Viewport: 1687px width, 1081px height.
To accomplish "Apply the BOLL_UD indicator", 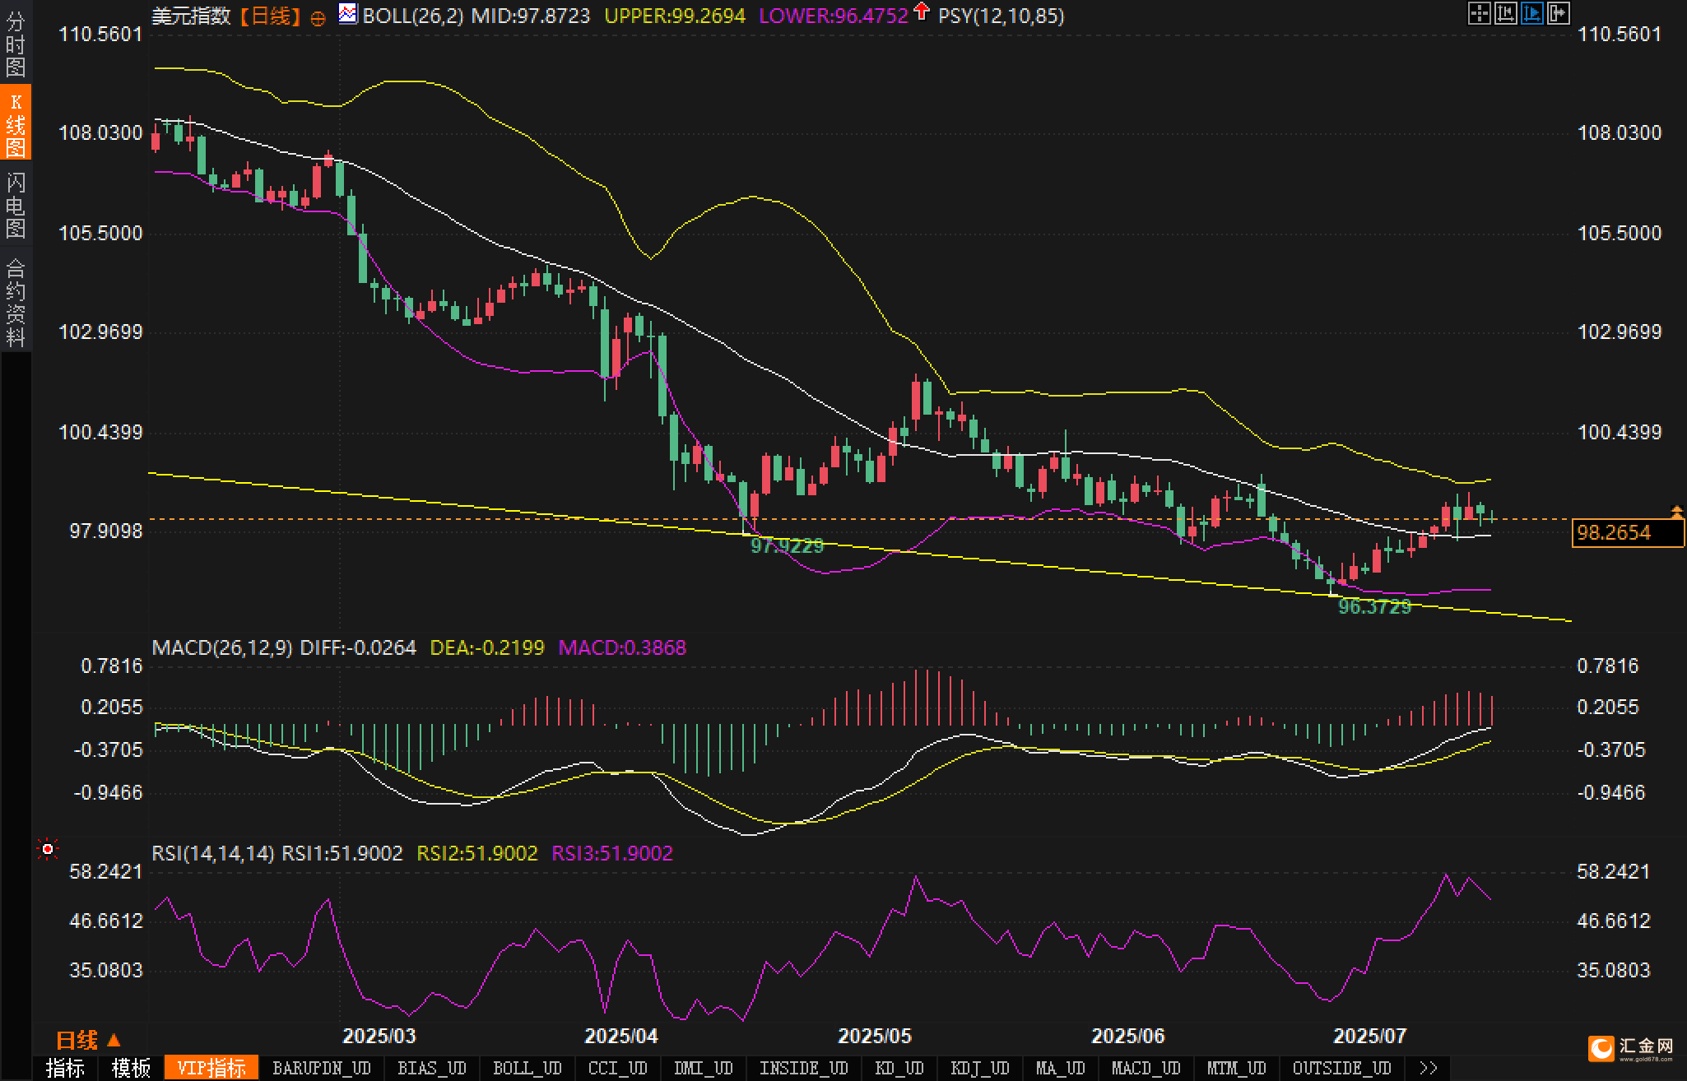I will (527, 1068).
